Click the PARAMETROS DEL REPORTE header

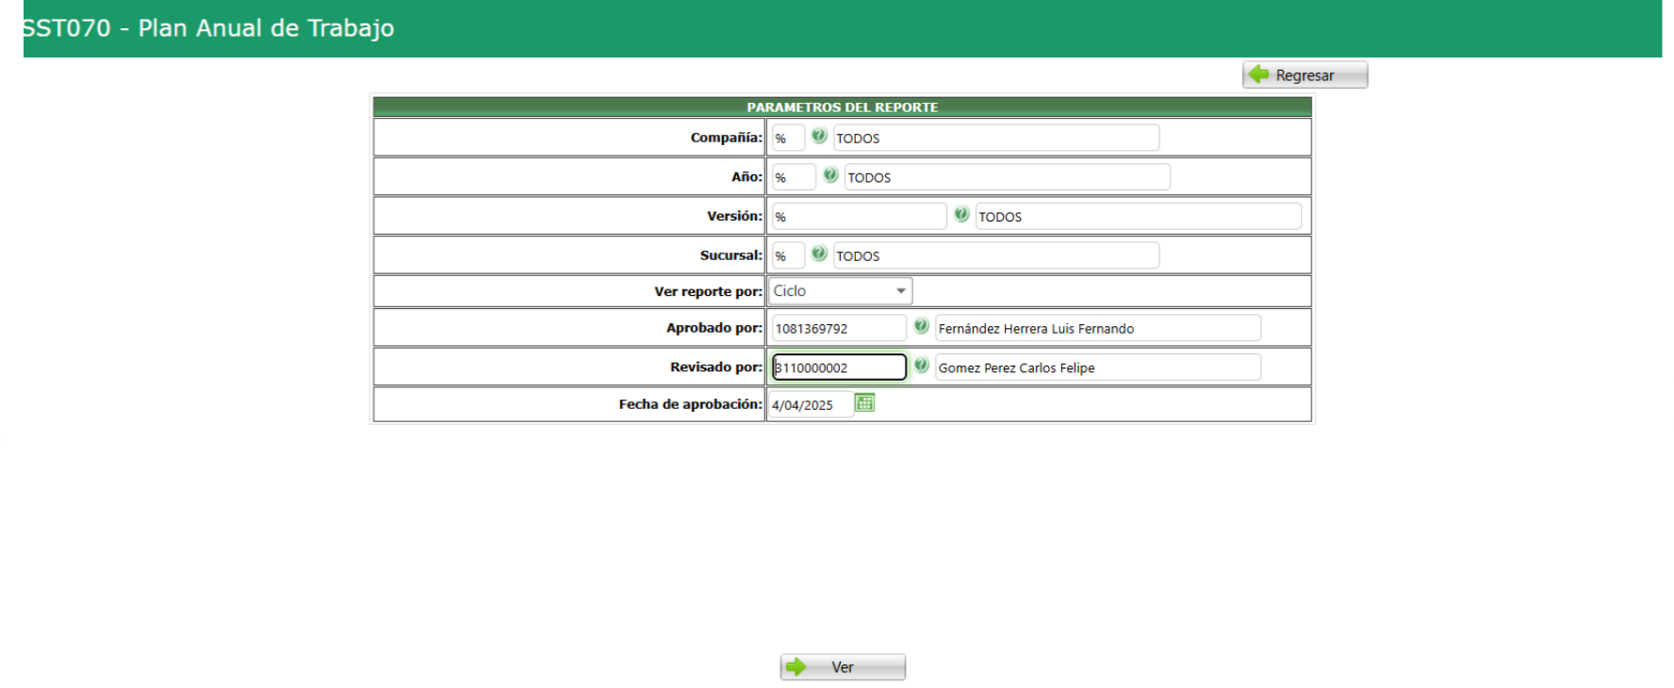pyautogui.click(x=843, y=106)
